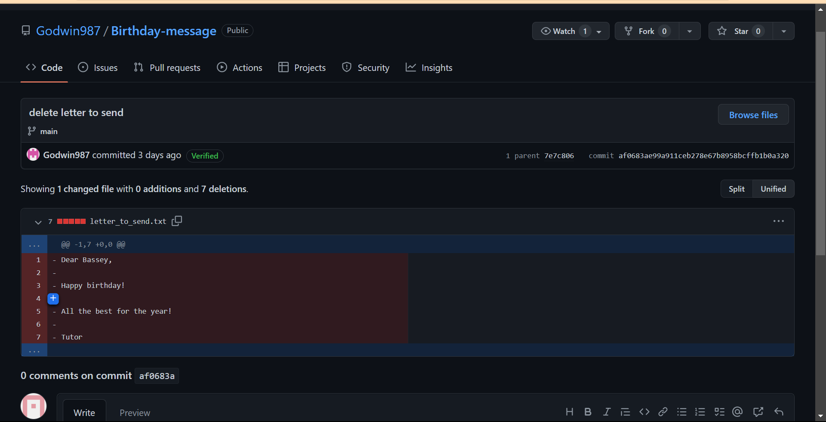Click the blue plus add-comment icon on line 4
The height and width of the screenshot is (422, 826).
point(53,298)
